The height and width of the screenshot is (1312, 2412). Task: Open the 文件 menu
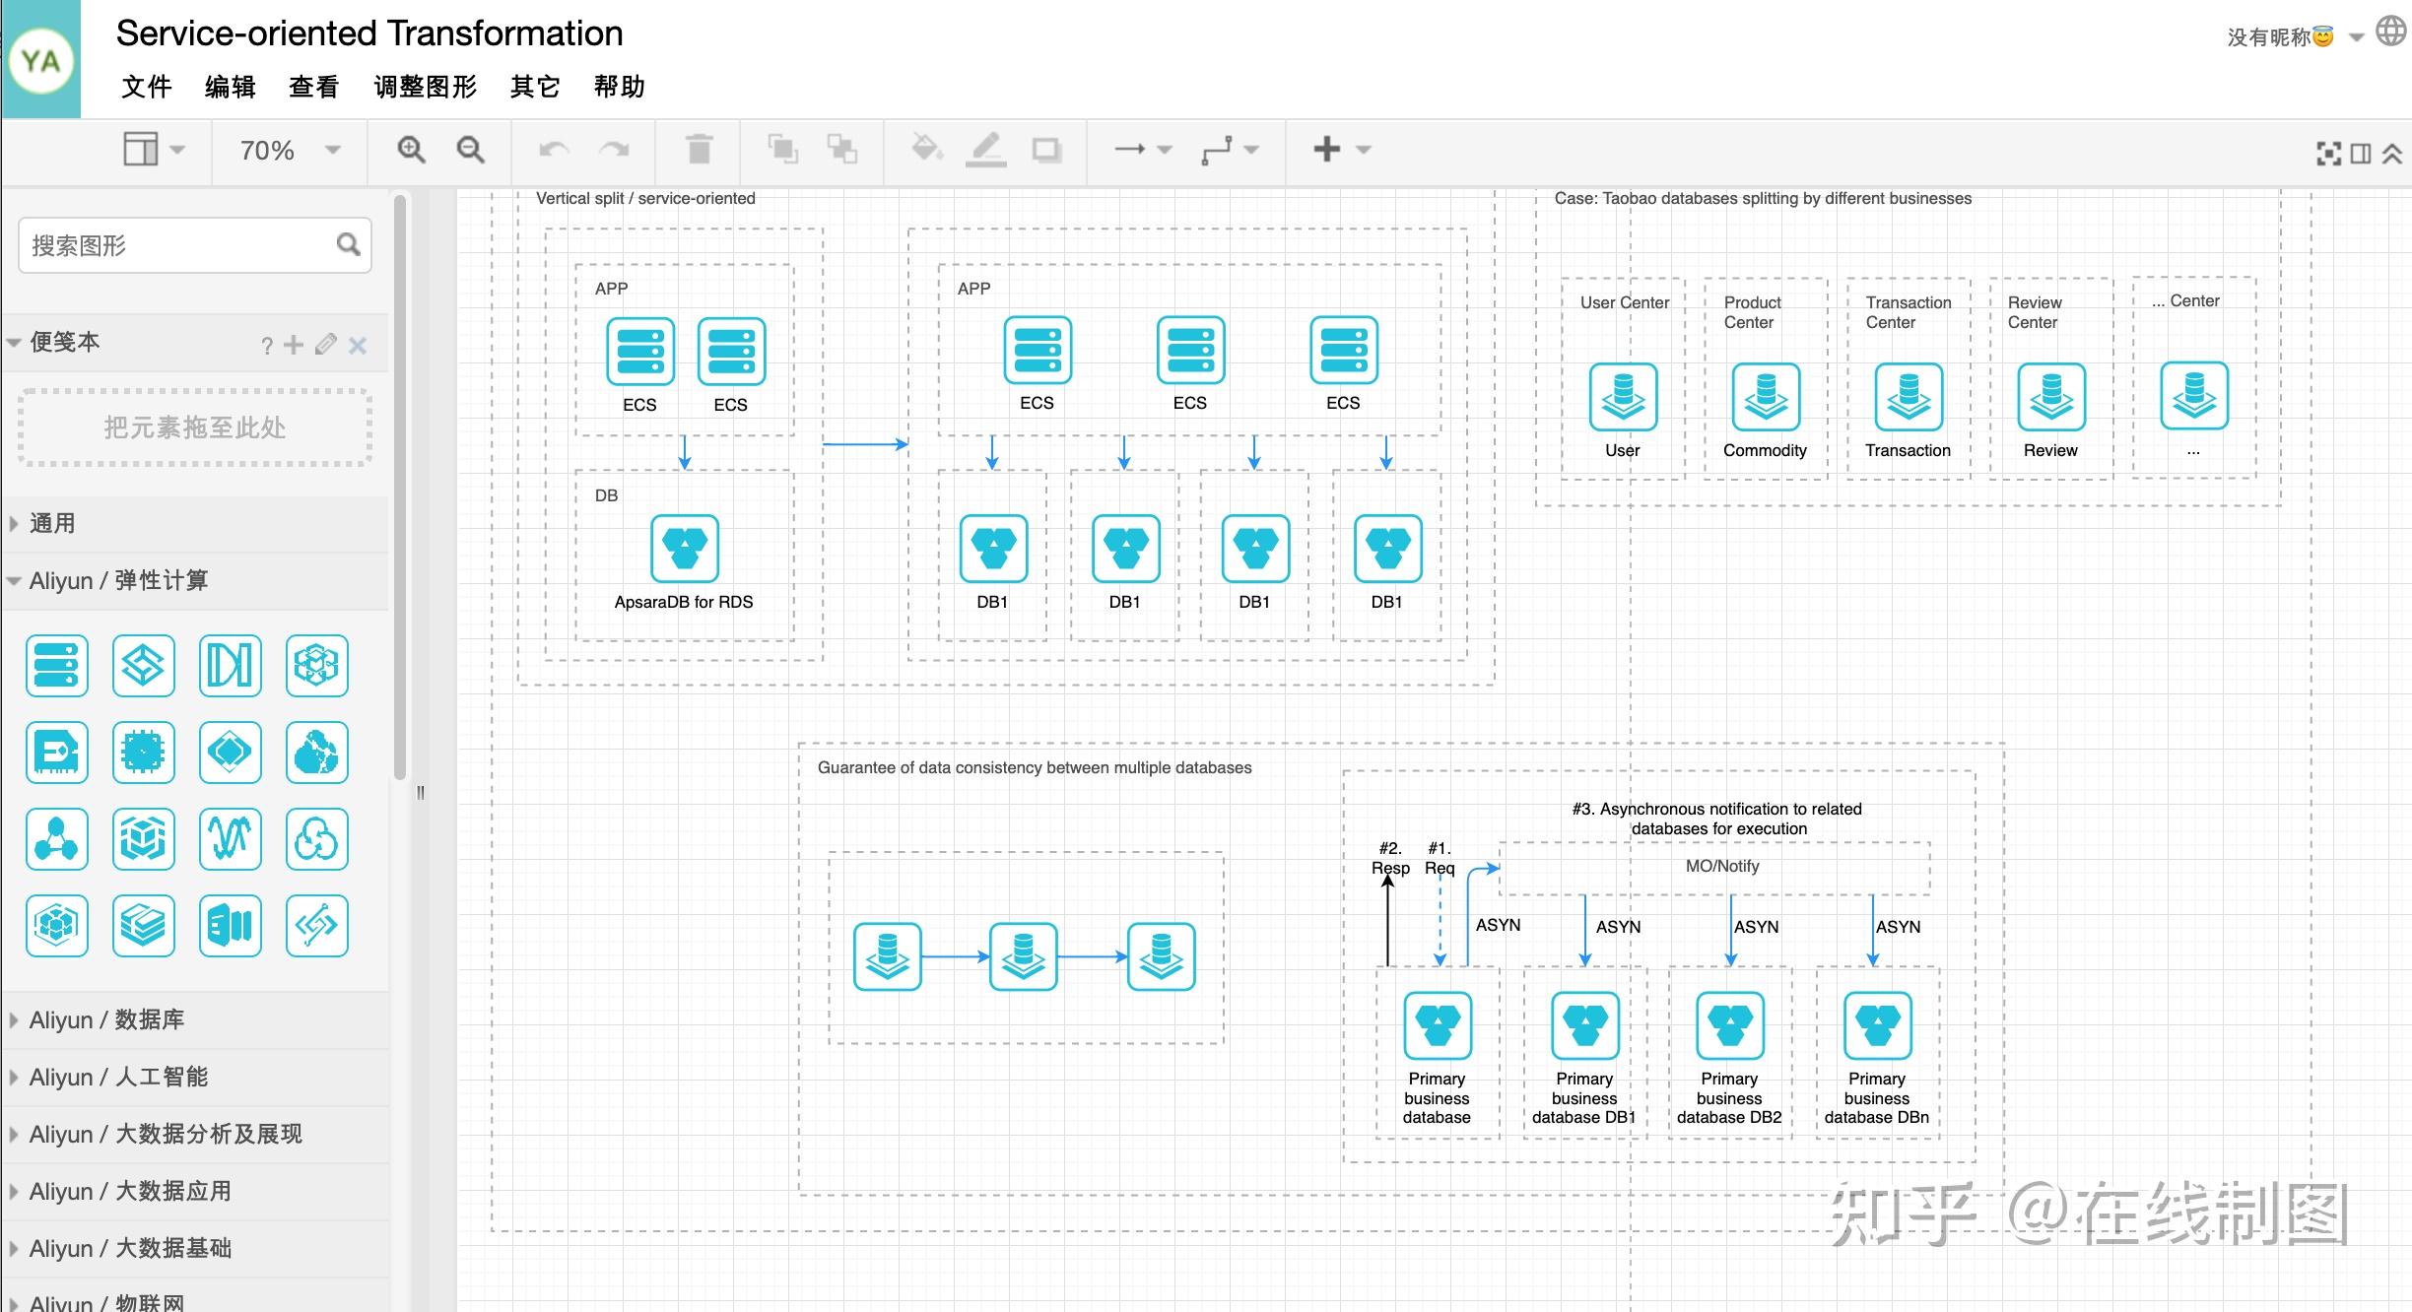146,87
